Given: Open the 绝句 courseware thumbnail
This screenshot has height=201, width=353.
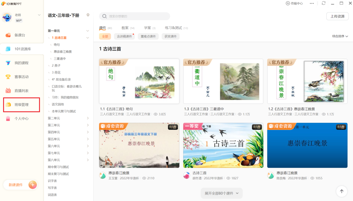Looking at the screenshot, I should point(139,81).
